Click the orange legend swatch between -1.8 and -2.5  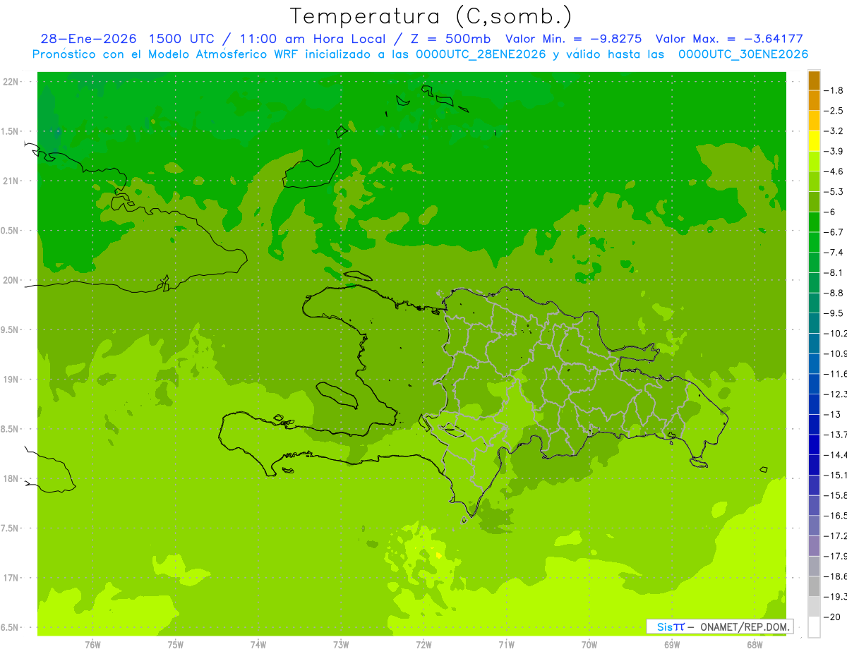814,100
